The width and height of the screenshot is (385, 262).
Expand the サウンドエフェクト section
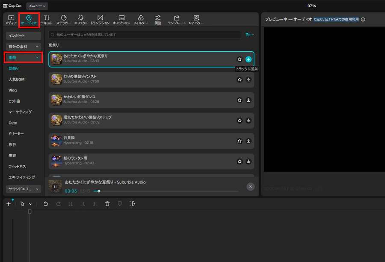[x=24, y=189]
